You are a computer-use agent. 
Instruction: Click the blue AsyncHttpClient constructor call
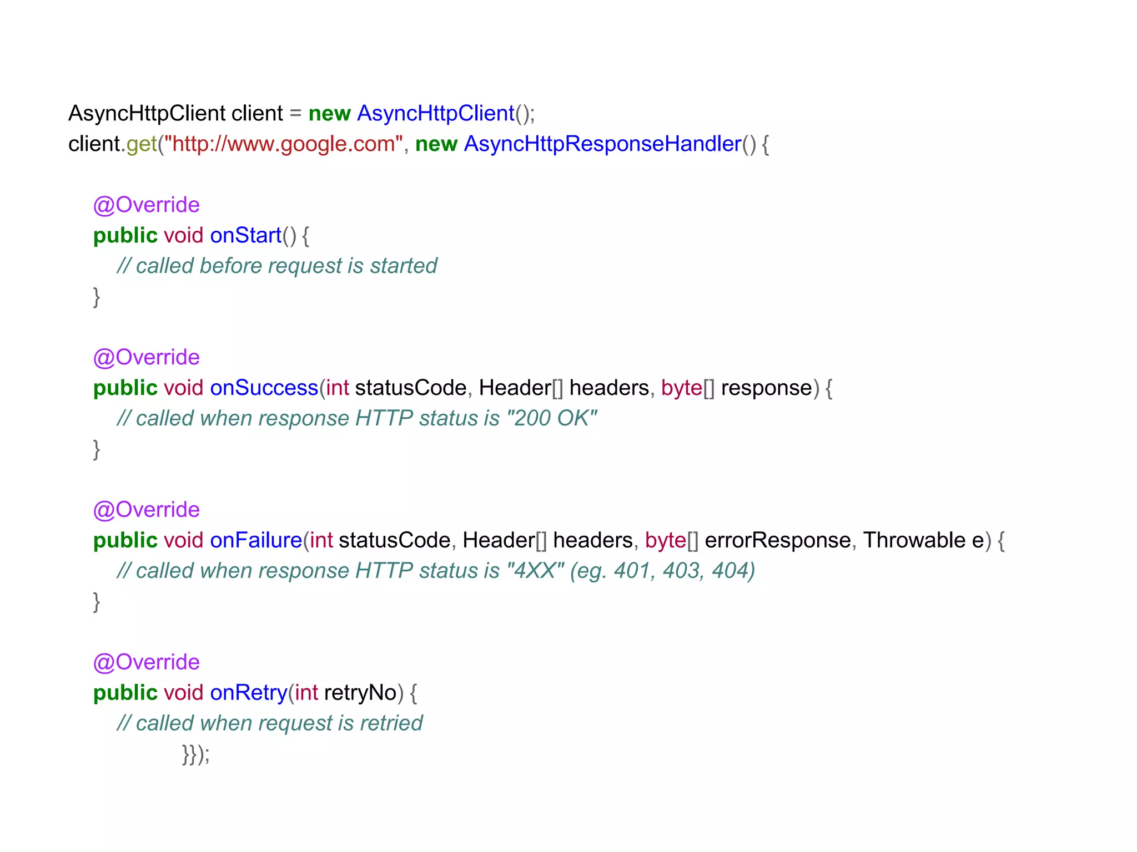pyautogui.click(x=436, y=114)
